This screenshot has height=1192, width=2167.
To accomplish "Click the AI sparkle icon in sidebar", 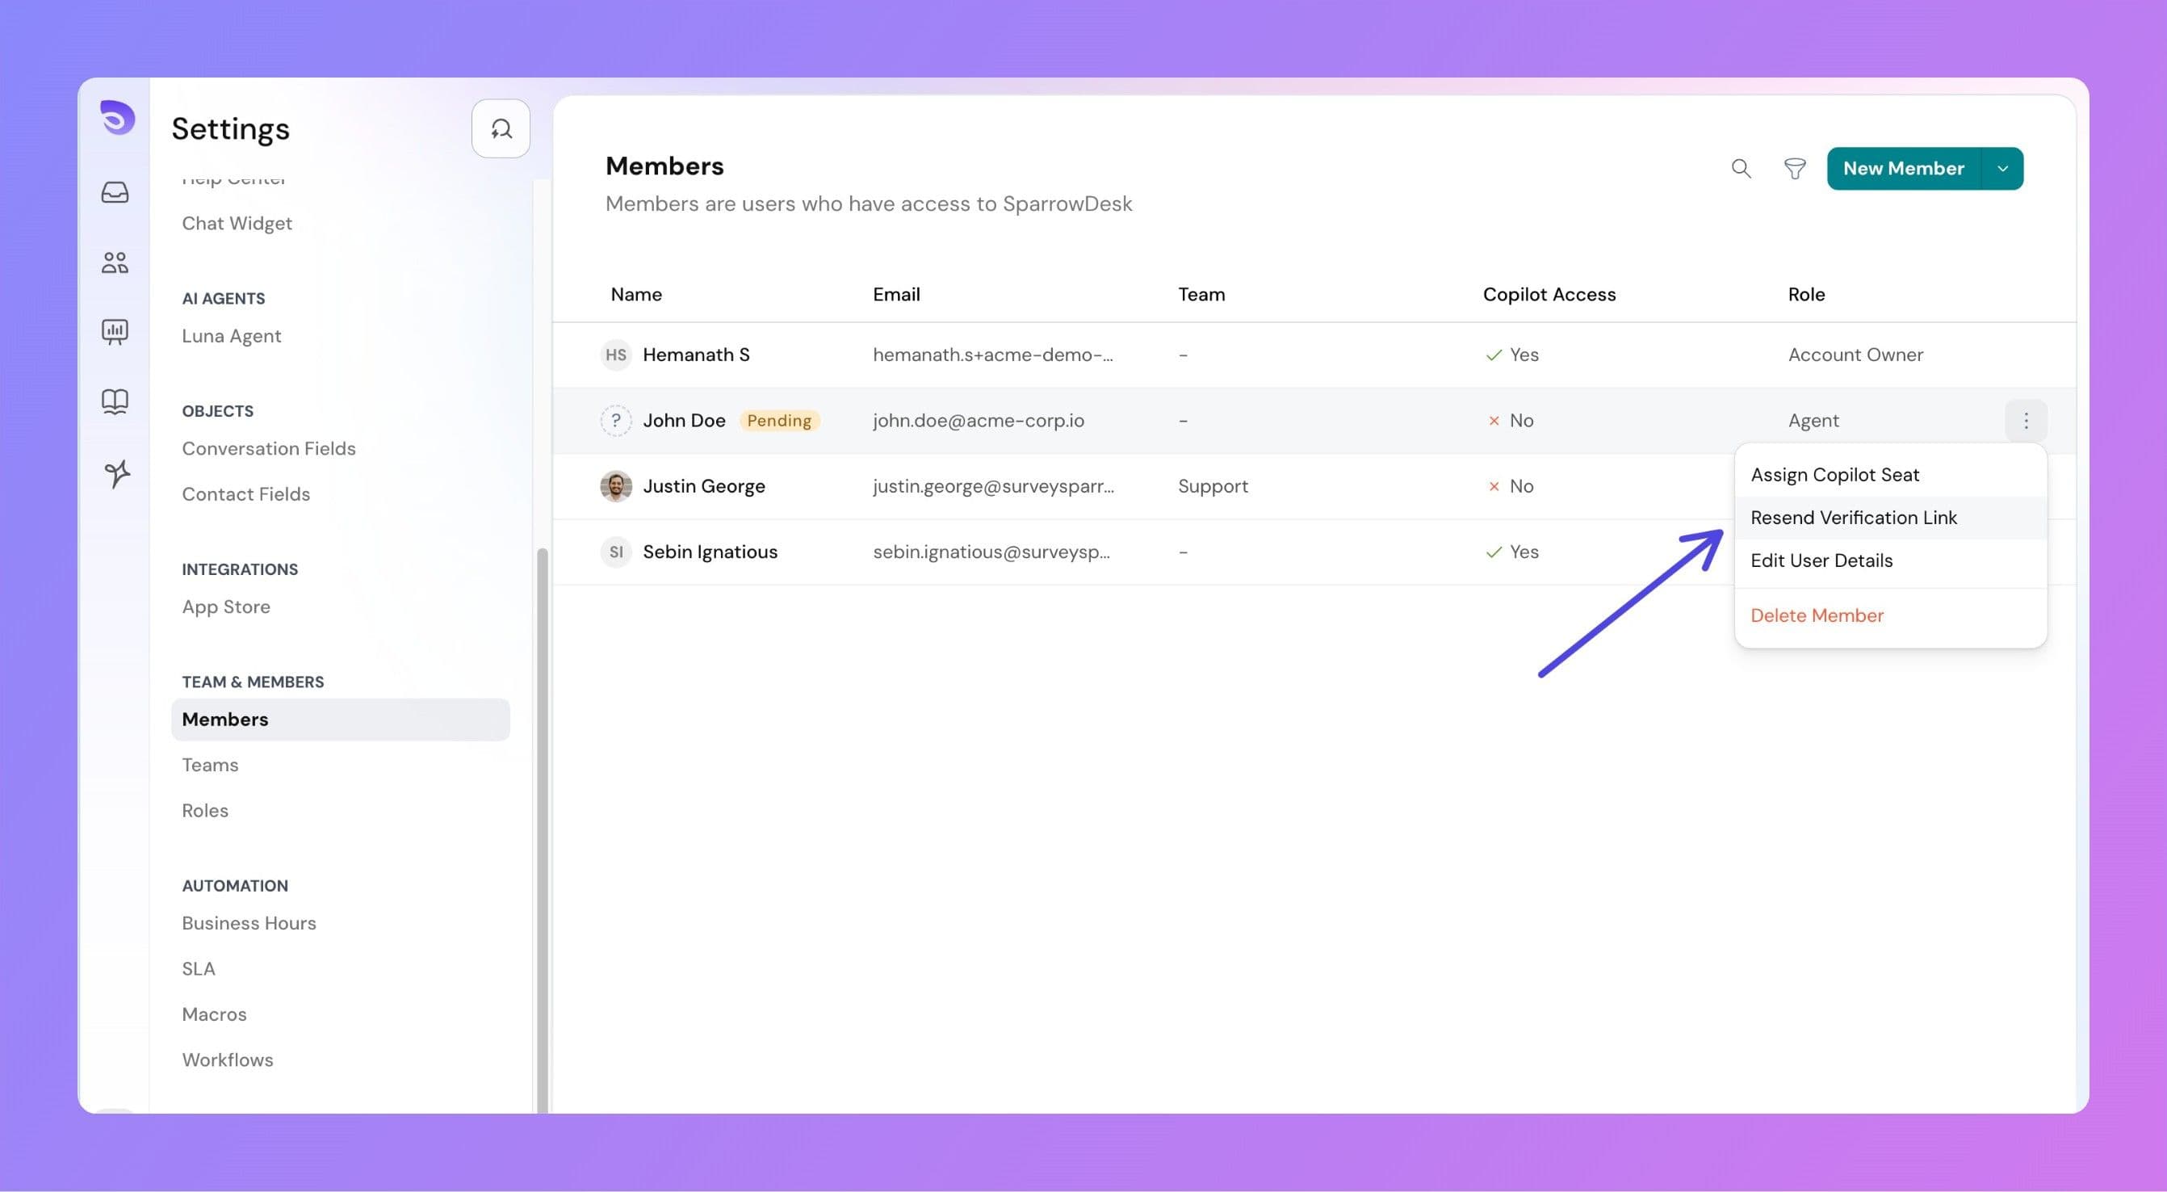I will 117,473.
